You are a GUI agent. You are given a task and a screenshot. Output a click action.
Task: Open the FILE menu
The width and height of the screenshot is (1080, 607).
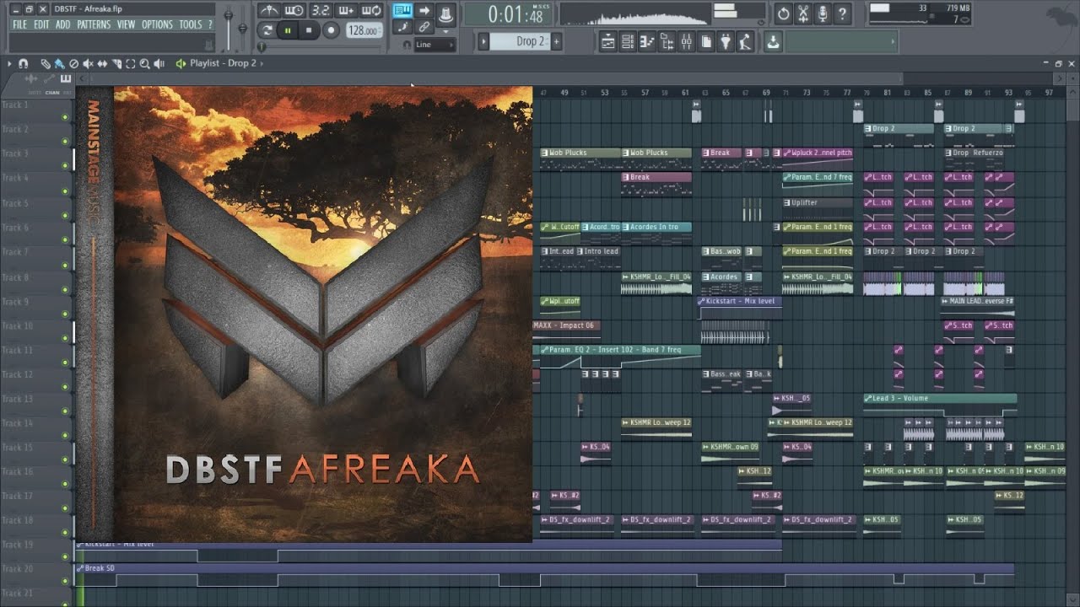[x=19, y=24]
